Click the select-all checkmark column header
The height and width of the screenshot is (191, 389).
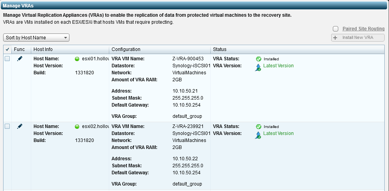[x=7, y=49]
